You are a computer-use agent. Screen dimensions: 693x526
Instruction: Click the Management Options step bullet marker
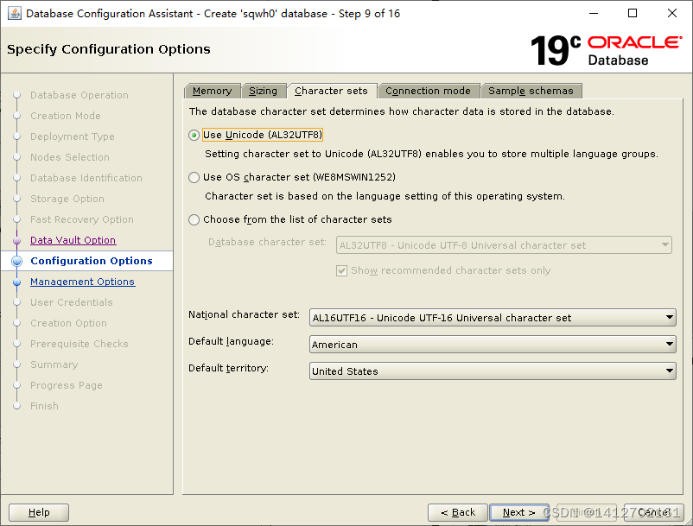pyautogui.click(x=16, y=282)
